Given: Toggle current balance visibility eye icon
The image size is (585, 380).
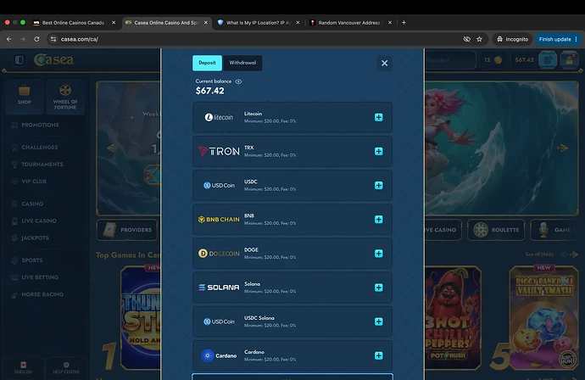Looking at the screenshot, I should 238,81.
